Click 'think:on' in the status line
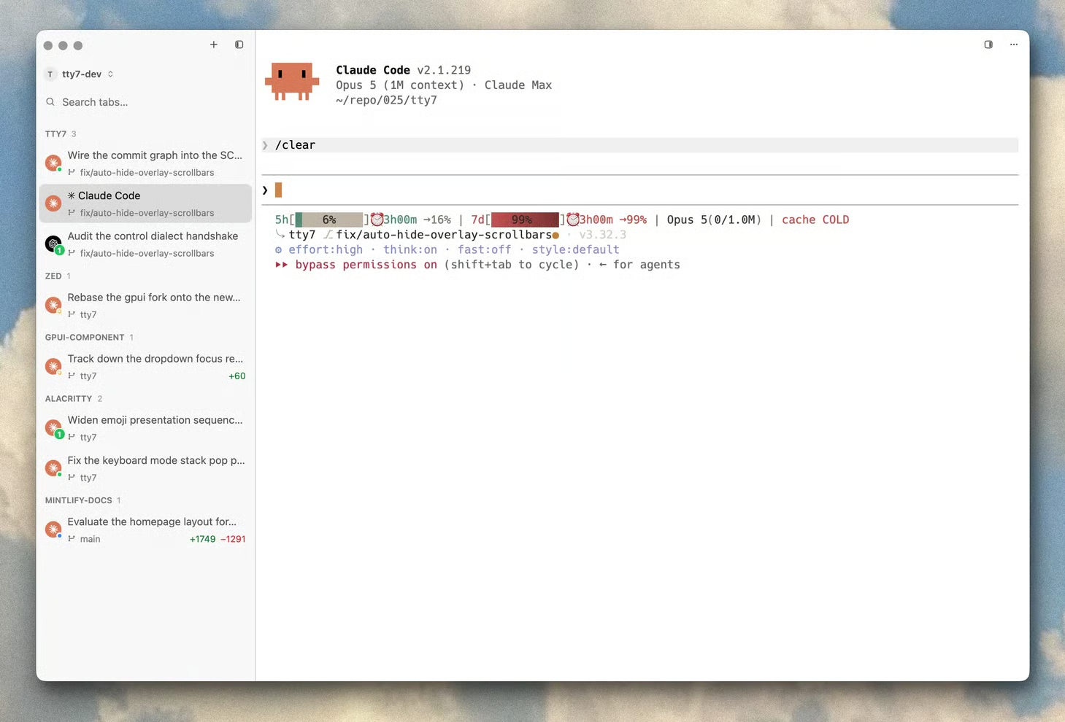 pos(410,249)
